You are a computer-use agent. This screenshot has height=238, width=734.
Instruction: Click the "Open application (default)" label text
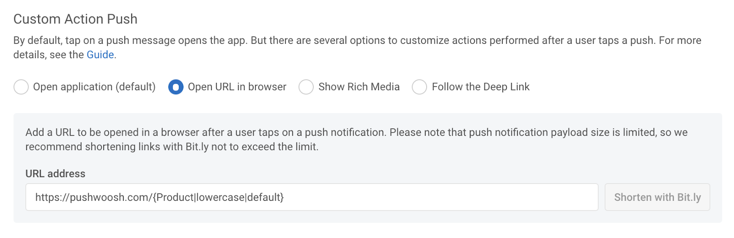94,87
